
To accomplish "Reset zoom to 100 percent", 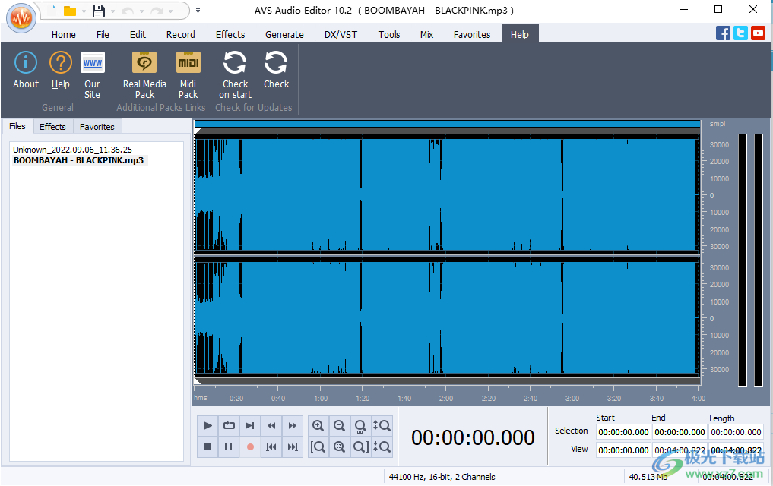I will pyautogui.click(x=361, y=425).
